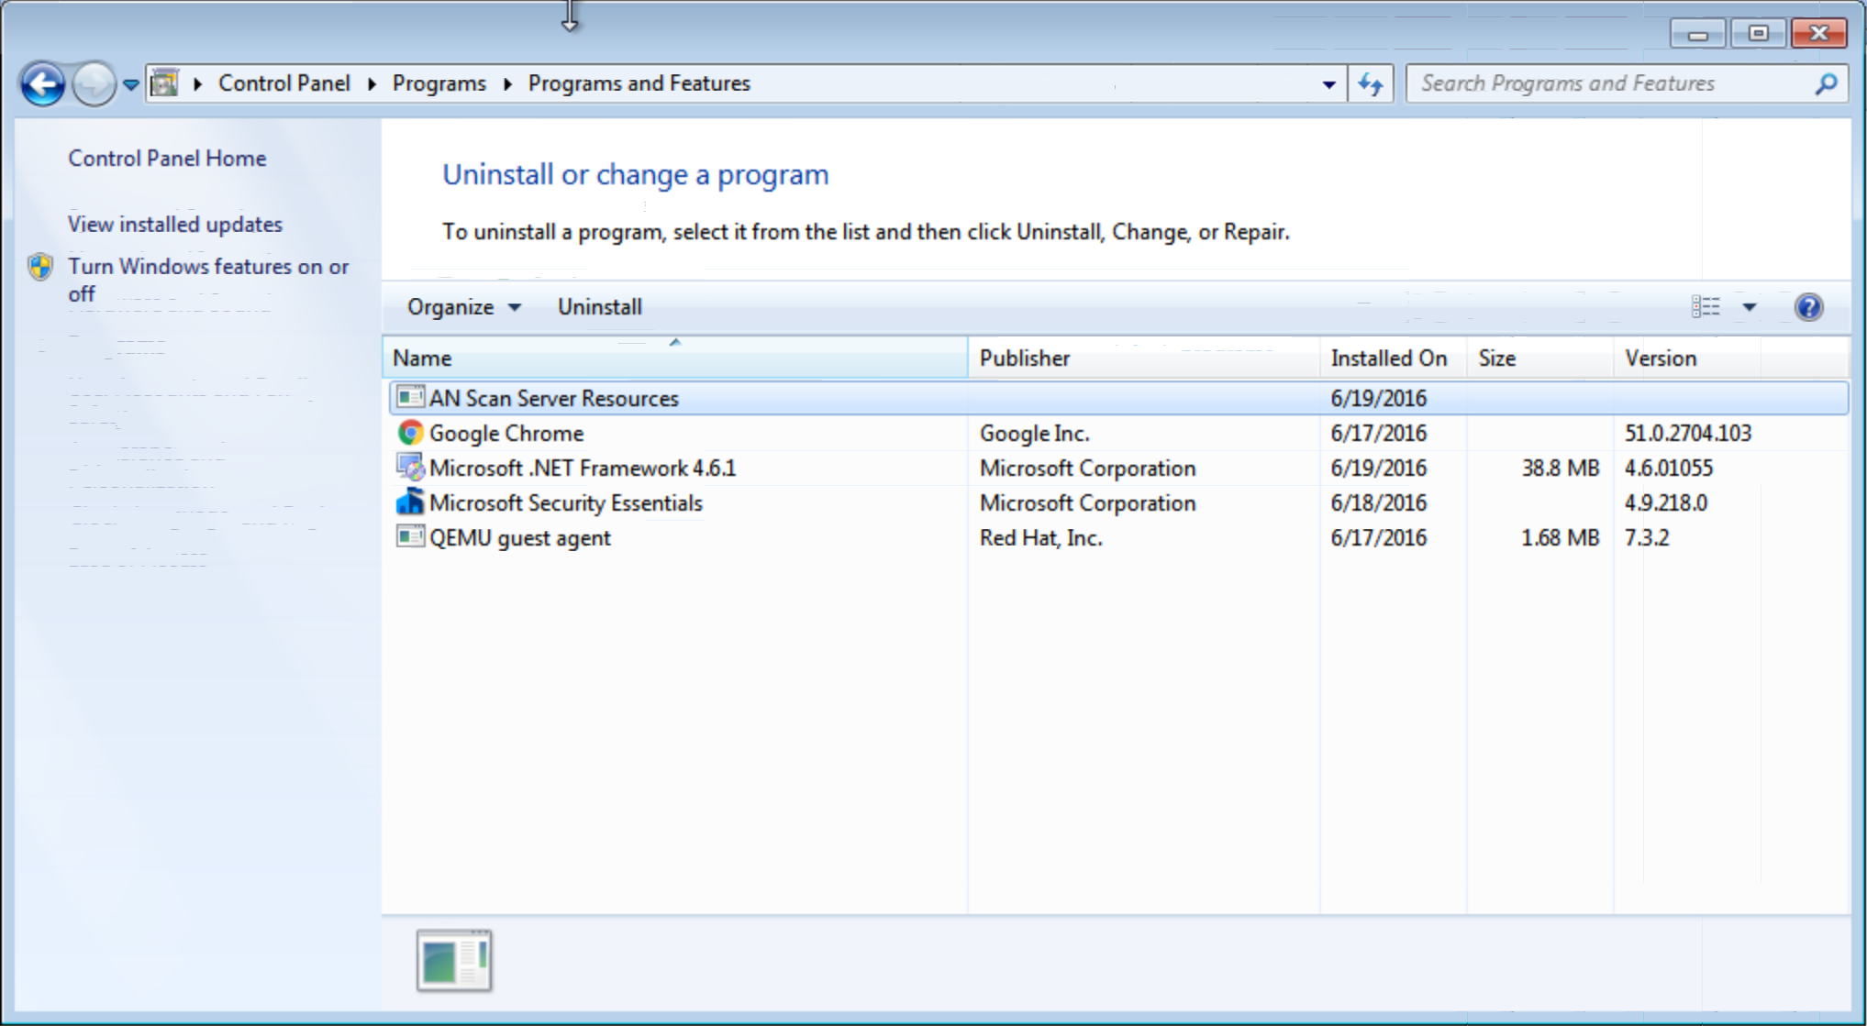The width and height of the screenshot is (1867, 1026).
Task: Click the 1.68 MB size cell
Action: tap(1561, 537)
